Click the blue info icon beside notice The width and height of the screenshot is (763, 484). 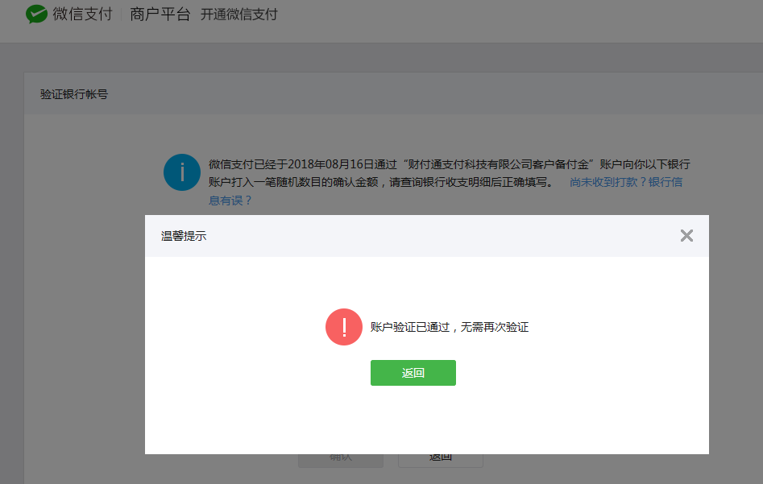click(182, 172)
